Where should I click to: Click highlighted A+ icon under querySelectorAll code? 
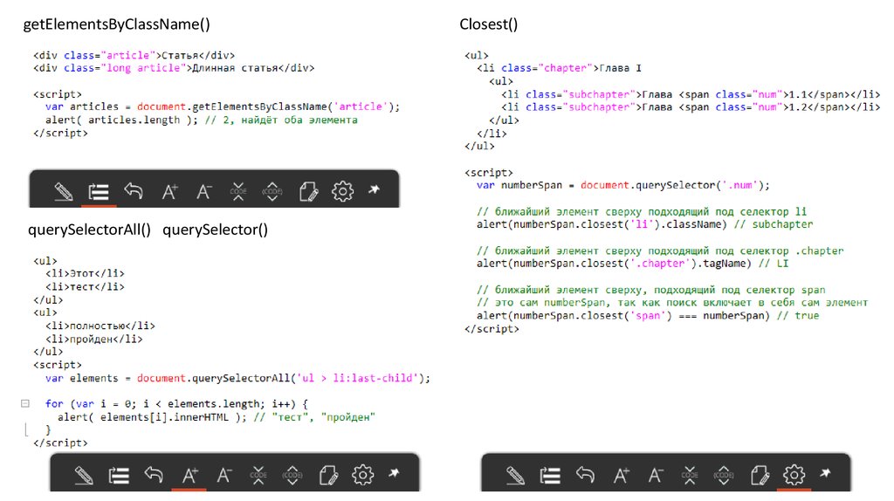pos(189,475)
